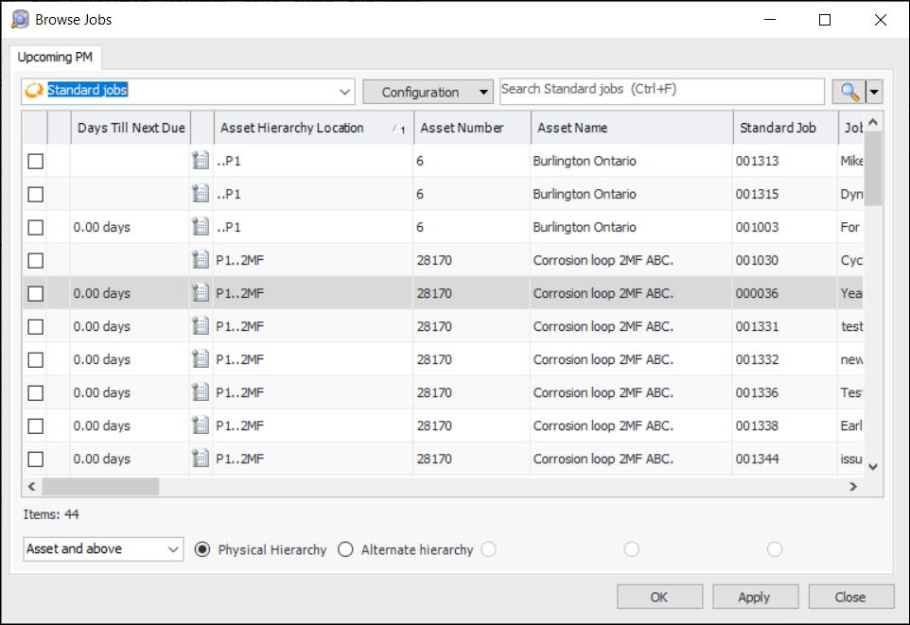This screenshot has width=910, height=625.
Task: Click job icon for Standard Job 000036 row
Action: pyautogui.click(x=201, y=293)
